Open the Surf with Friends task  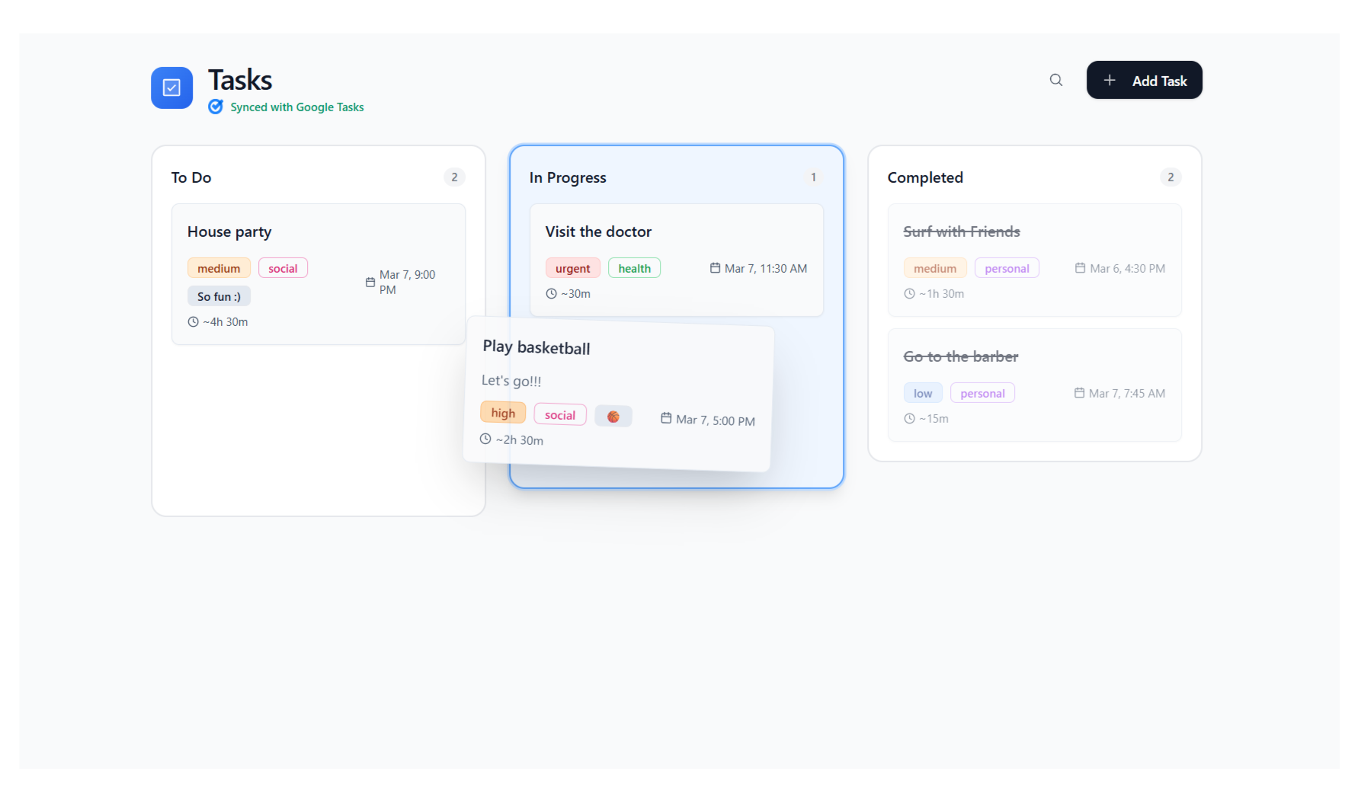point(961,232)
